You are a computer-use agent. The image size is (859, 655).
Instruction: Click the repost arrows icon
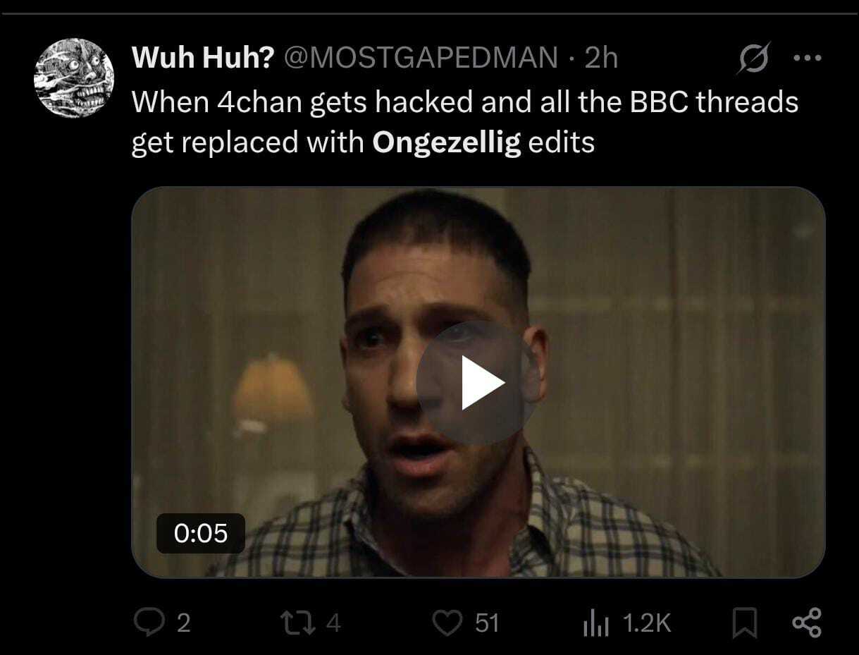[x=293, y=623]
